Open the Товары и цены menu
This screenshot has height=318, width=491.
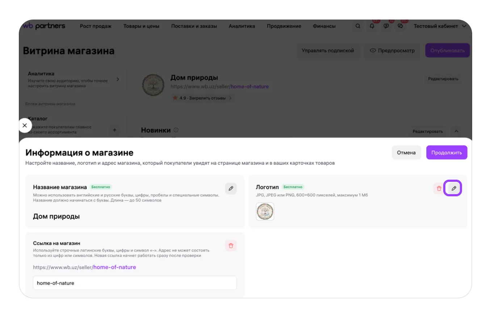click(x=141, y=26)
